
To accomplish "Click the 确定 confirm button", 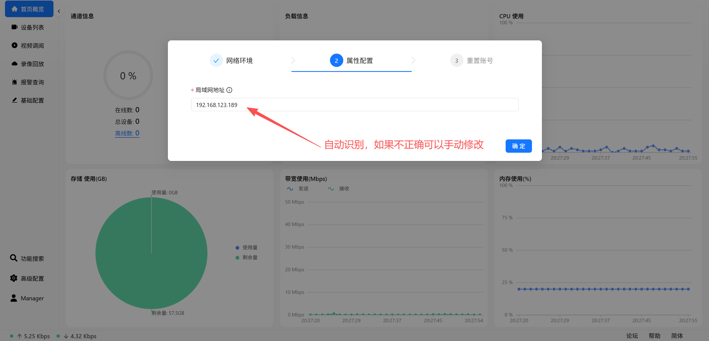I will 518,146.
